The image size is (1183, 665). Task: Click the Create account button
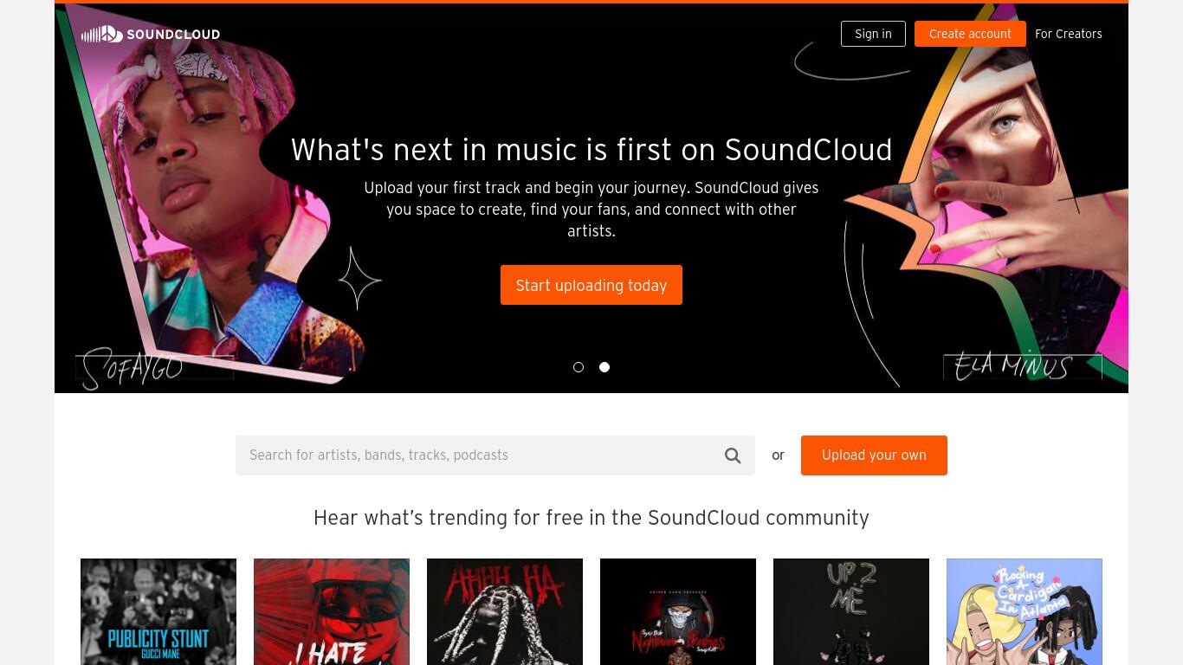coord(970,34)
